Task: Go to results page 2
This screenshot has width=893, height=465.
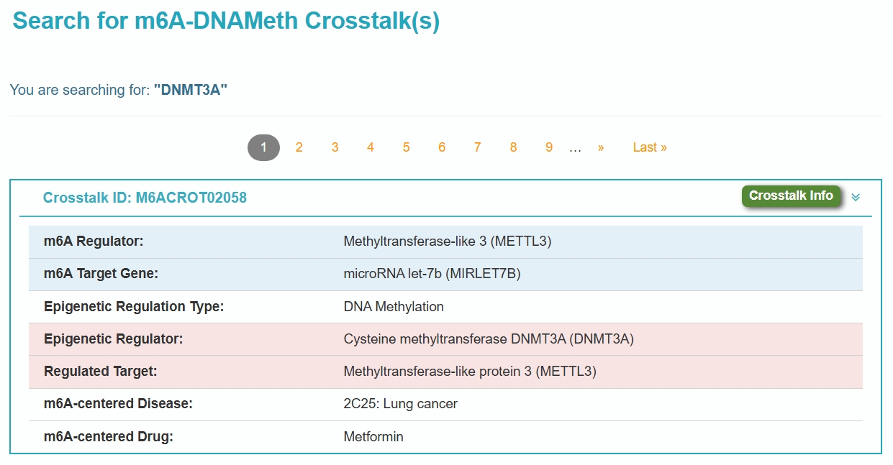Action: (x=299, y=147)
